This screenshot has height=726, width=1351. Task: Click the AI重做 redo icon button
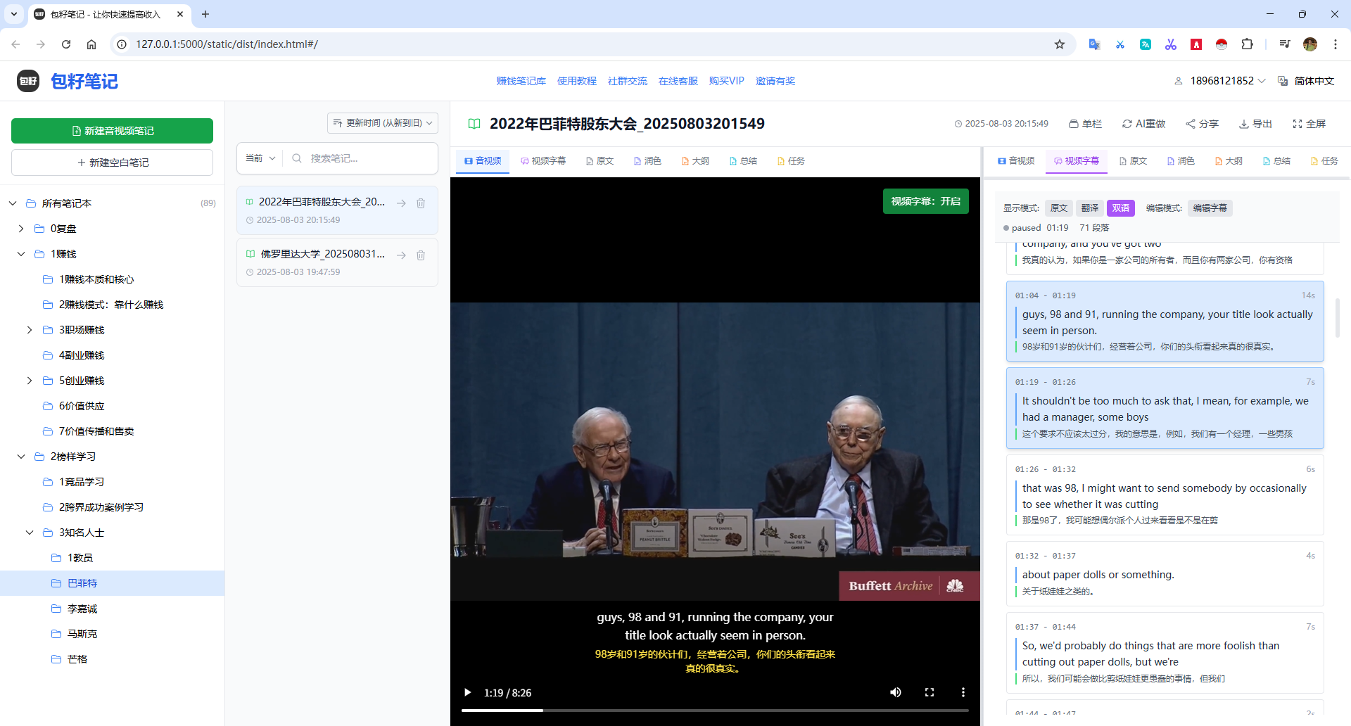point(1143,124)
